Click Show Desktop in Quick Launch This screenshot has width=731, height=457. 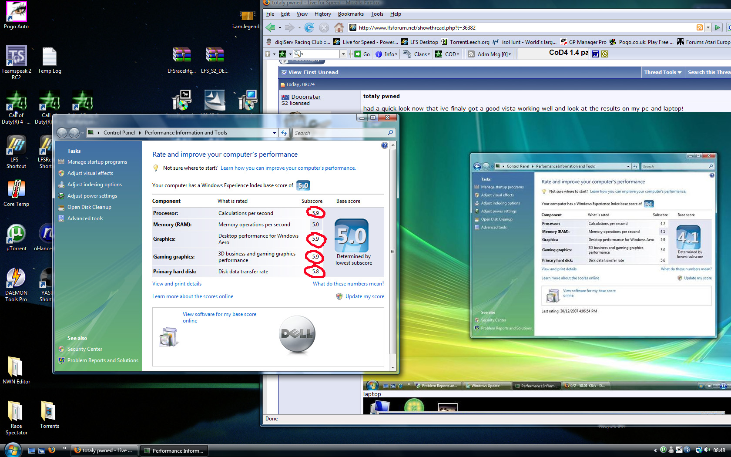[32, 450]
